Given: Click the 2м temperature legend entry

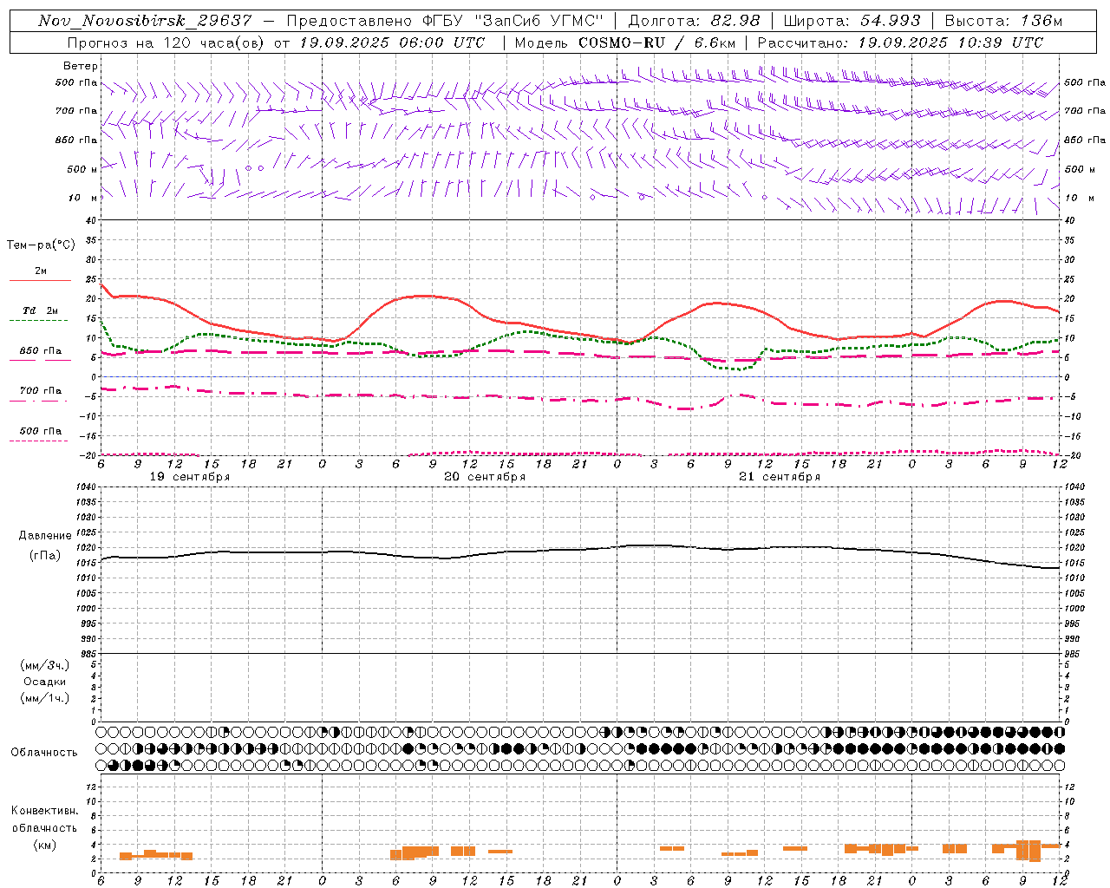Looking at the screenshot, I should coord(41,271).
